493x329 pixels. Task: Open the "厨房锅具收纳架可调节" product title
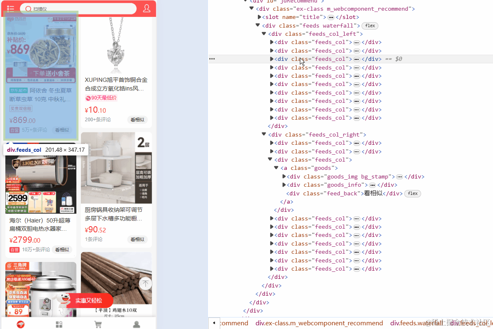(113, 214)
